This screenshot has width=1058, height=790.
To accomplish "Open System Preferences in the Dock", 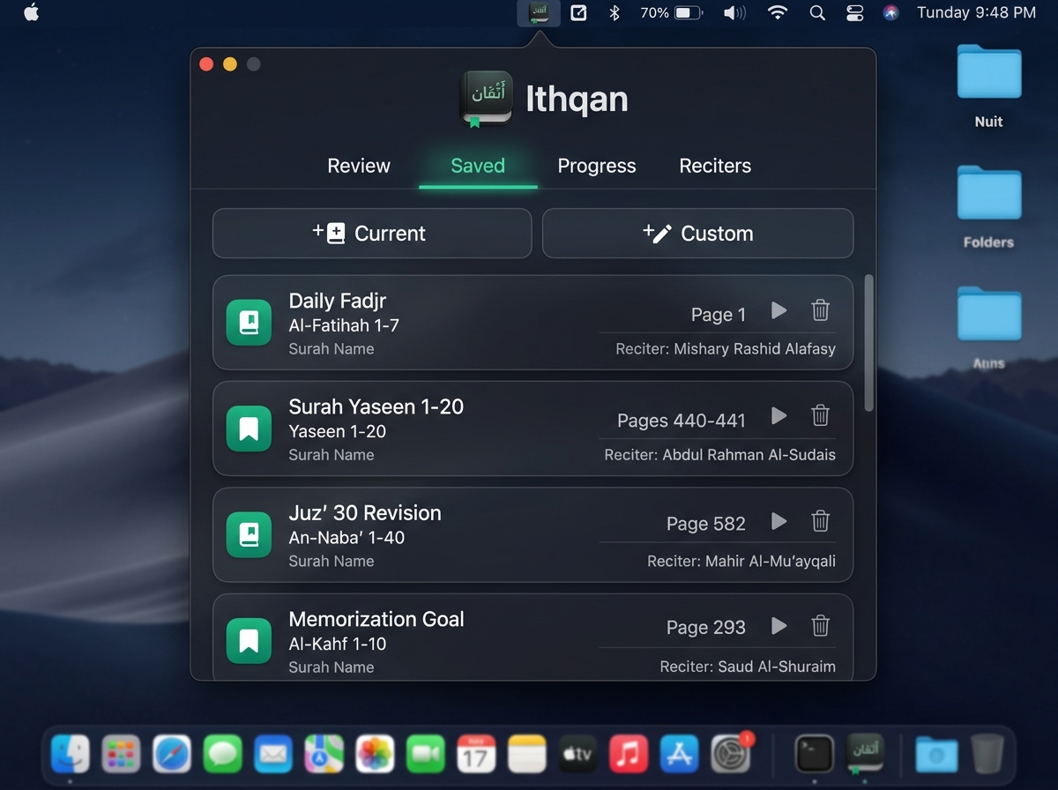I will [730, 755].
